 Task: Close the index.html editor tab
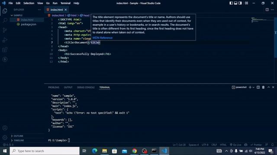[66, 9]
